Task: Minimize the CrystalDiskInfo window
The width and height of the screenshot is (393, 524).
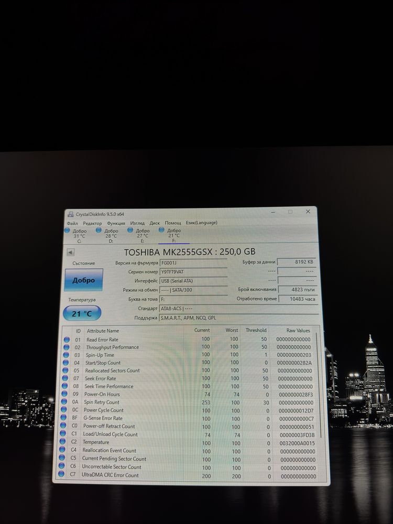Action: point(273,212)
